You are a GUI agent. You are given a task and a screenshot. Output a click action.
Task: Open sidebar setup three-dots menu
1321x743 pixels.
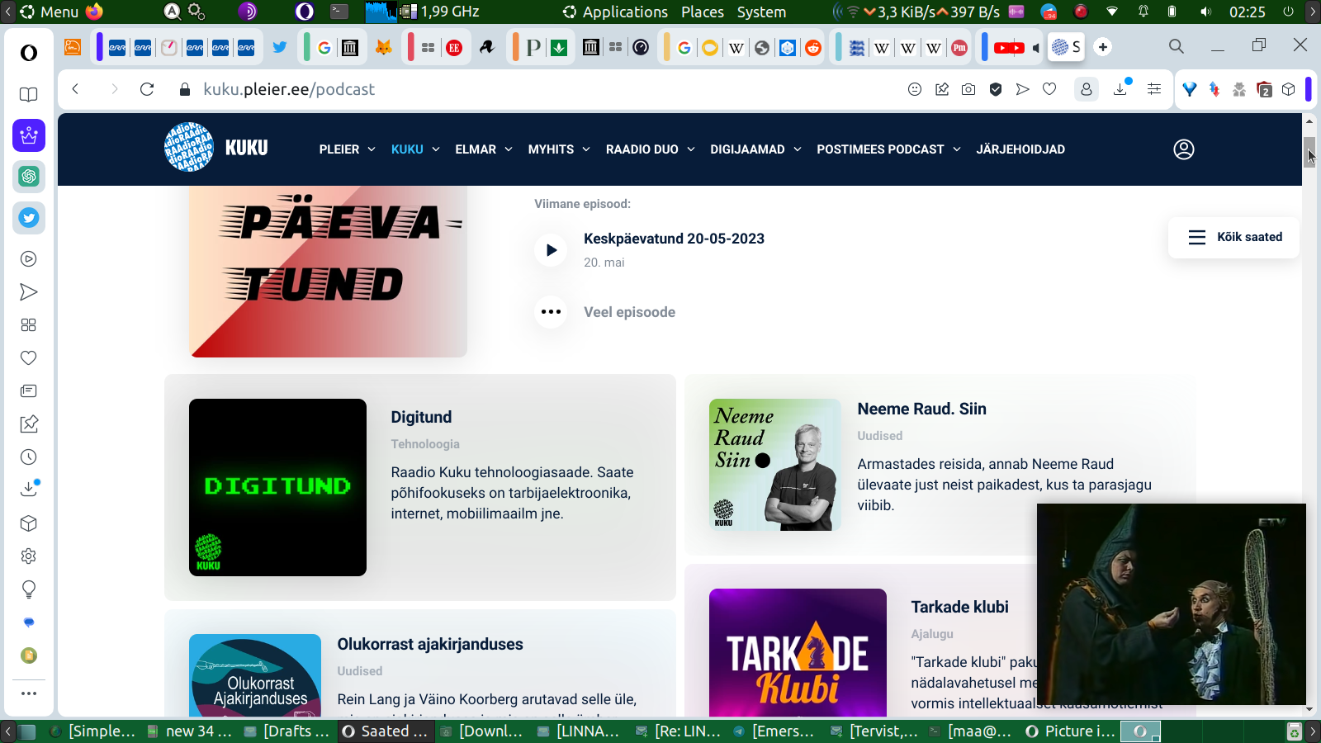29,693
